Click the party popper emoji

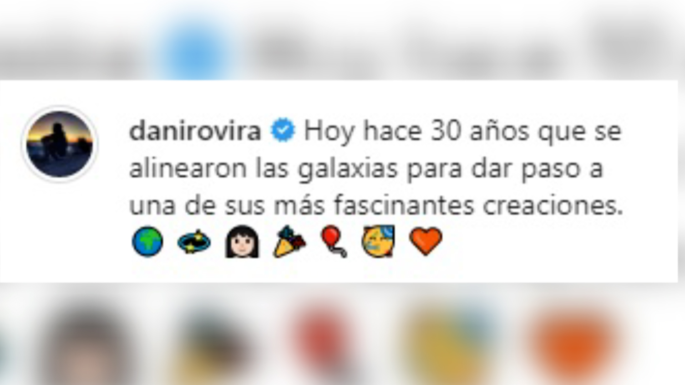289,241
